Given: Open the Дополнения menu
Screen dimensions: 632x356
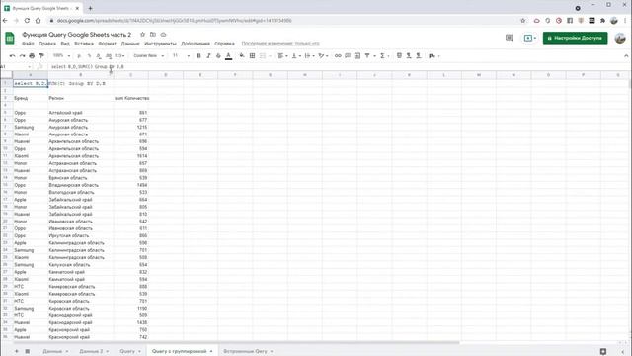Looking at the screenshot, I should tap(196, 44).
